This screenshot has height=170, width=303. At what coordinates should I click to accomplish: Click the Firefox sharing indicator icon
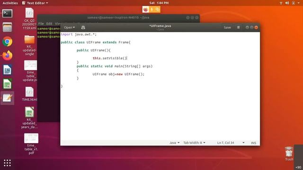pyautogui.click(x=145, y=9)
